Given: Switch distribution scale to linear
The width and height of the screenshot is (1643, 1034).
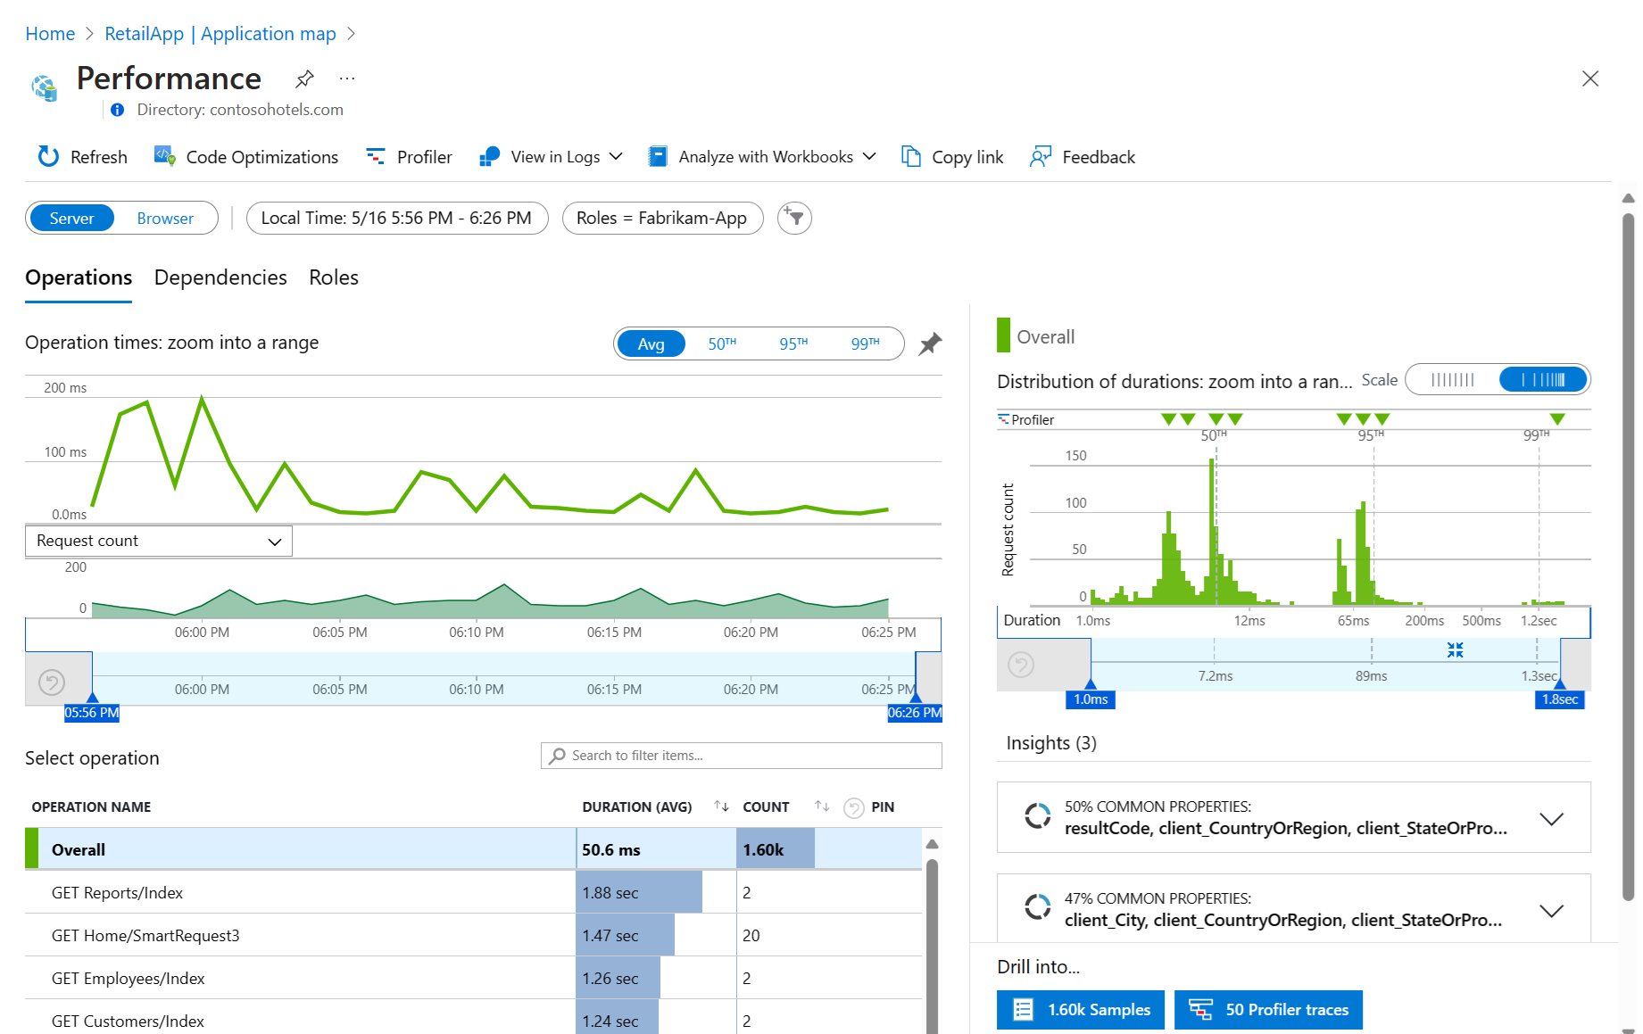Looking at the screenshot, I should tap(1452, 380).
